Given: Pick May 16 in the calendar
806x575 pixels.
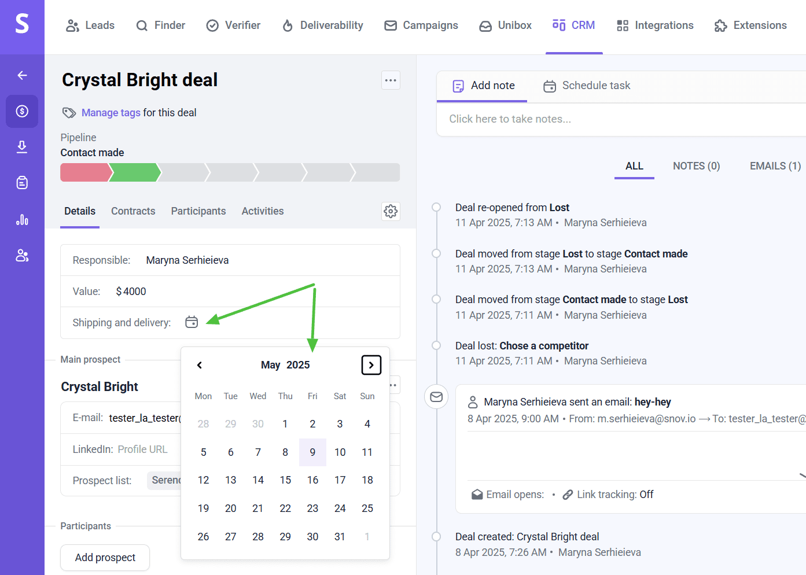Looking at the screenshot, I should point(312,480).
